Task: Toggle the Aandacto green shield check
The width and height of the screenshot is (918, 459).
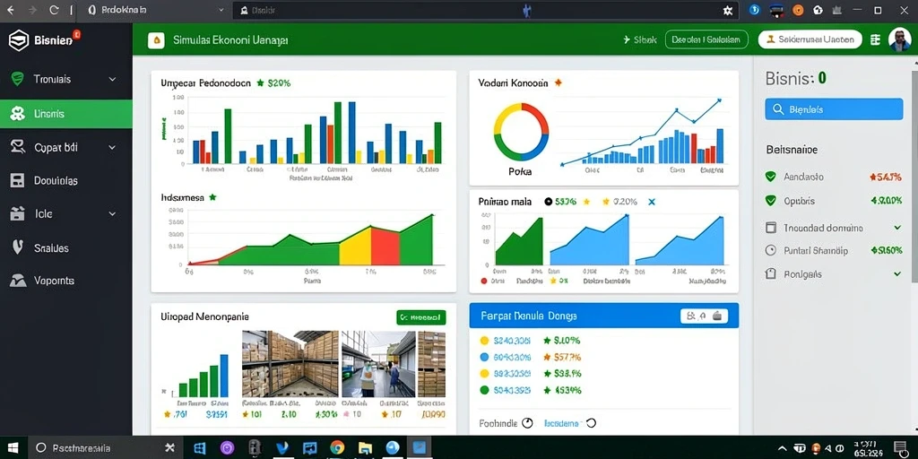Action: 770,177
